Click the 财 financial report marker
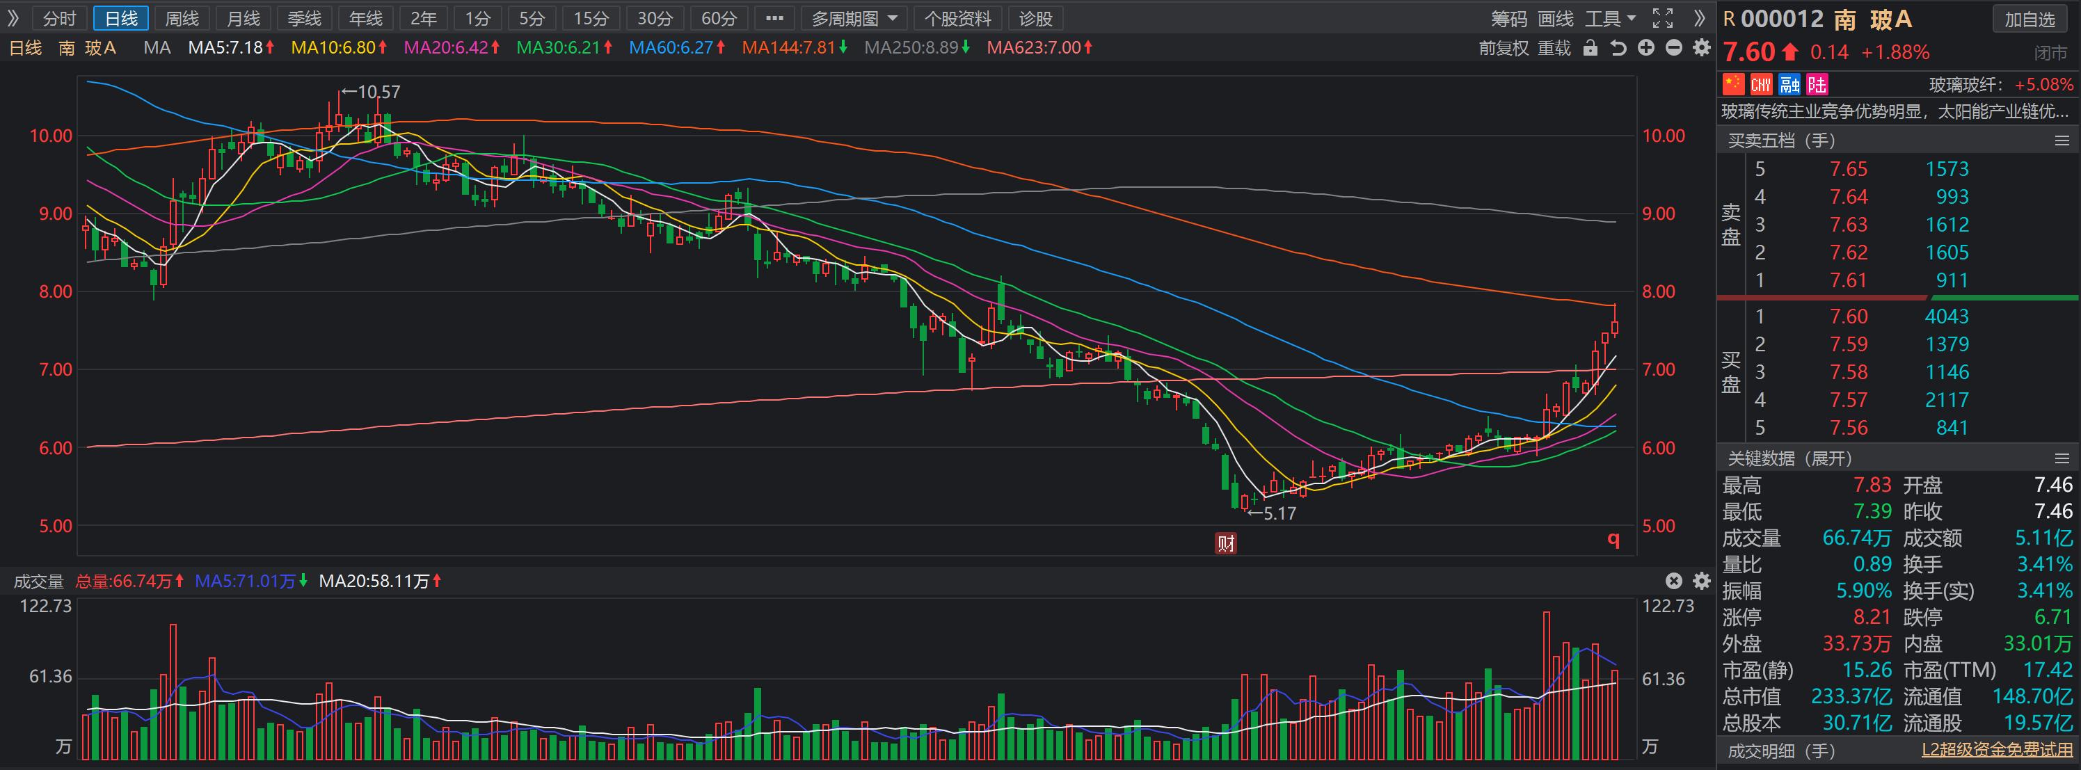Image resolution: width=2081 pixels, height=770 pixels. point(1225,543)
